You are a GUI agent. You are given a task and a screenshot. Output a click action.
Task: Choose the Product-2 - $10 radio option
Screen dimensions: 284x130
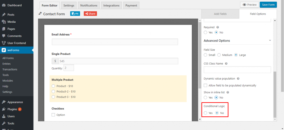coord(53,91)
